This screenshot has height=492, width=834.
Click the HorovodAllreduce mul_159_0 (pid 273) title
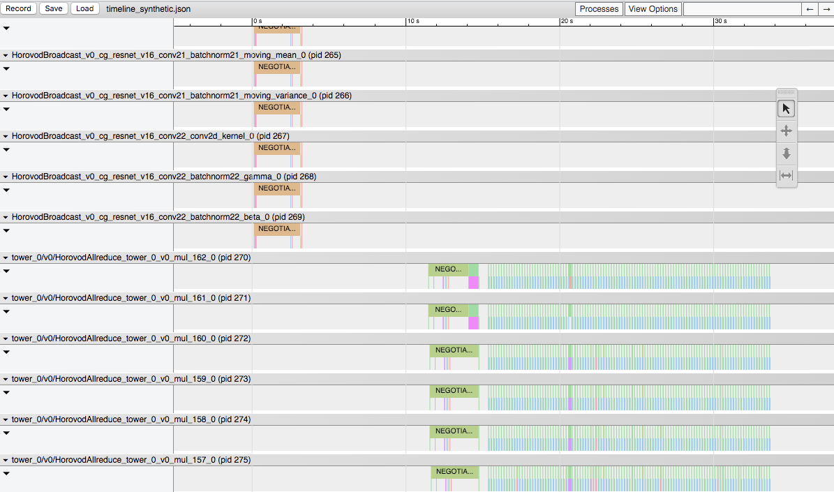[131, 379]
